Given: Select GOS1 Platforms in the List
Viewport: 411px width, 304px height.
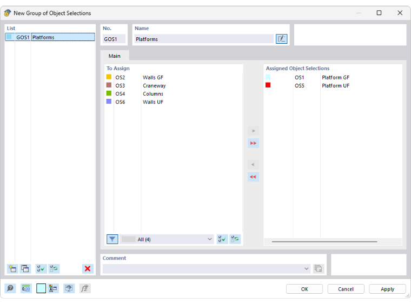Looking at the screenshot, I should tap(50, 37).
